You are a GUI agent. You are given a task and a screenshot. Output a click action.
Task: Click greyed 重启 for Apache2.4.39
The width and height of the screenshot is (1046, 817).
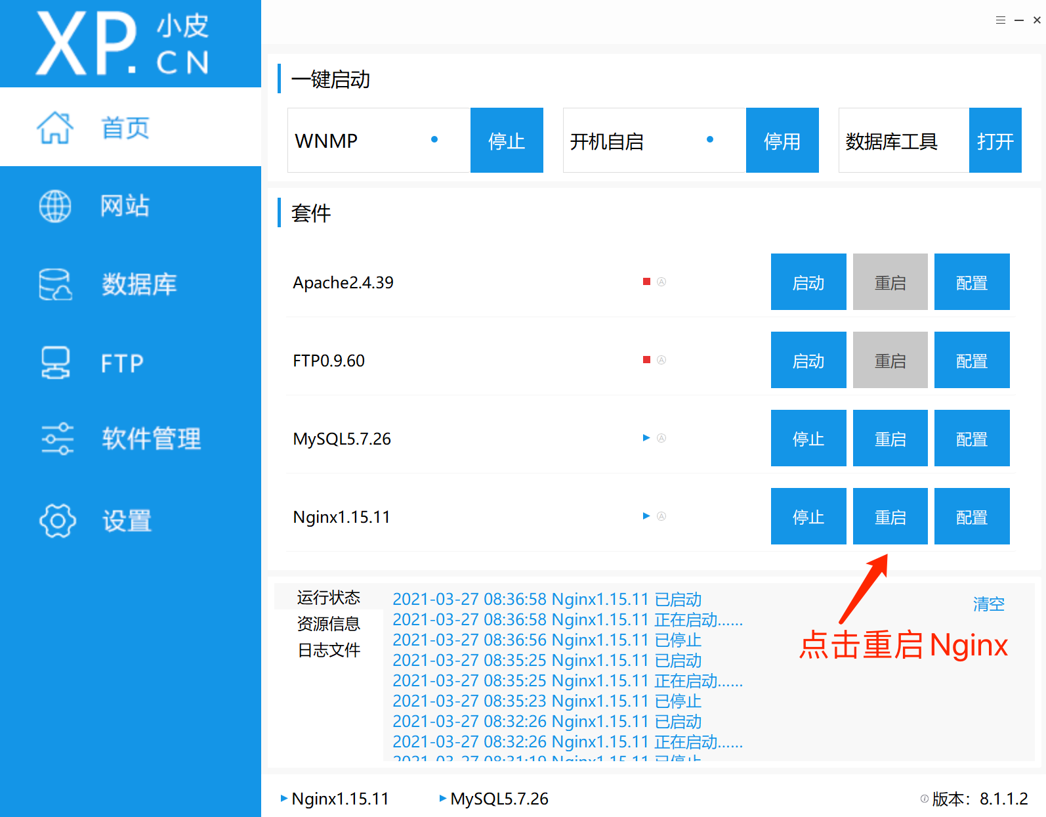[890, 282]
